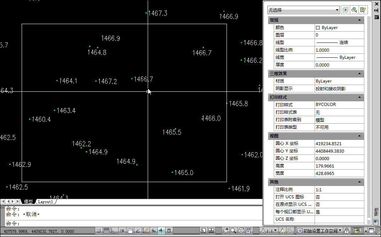
Task: Open the Quick Select dialog in Properties palette
Action: pyautogui.click(x=363, y=10)
